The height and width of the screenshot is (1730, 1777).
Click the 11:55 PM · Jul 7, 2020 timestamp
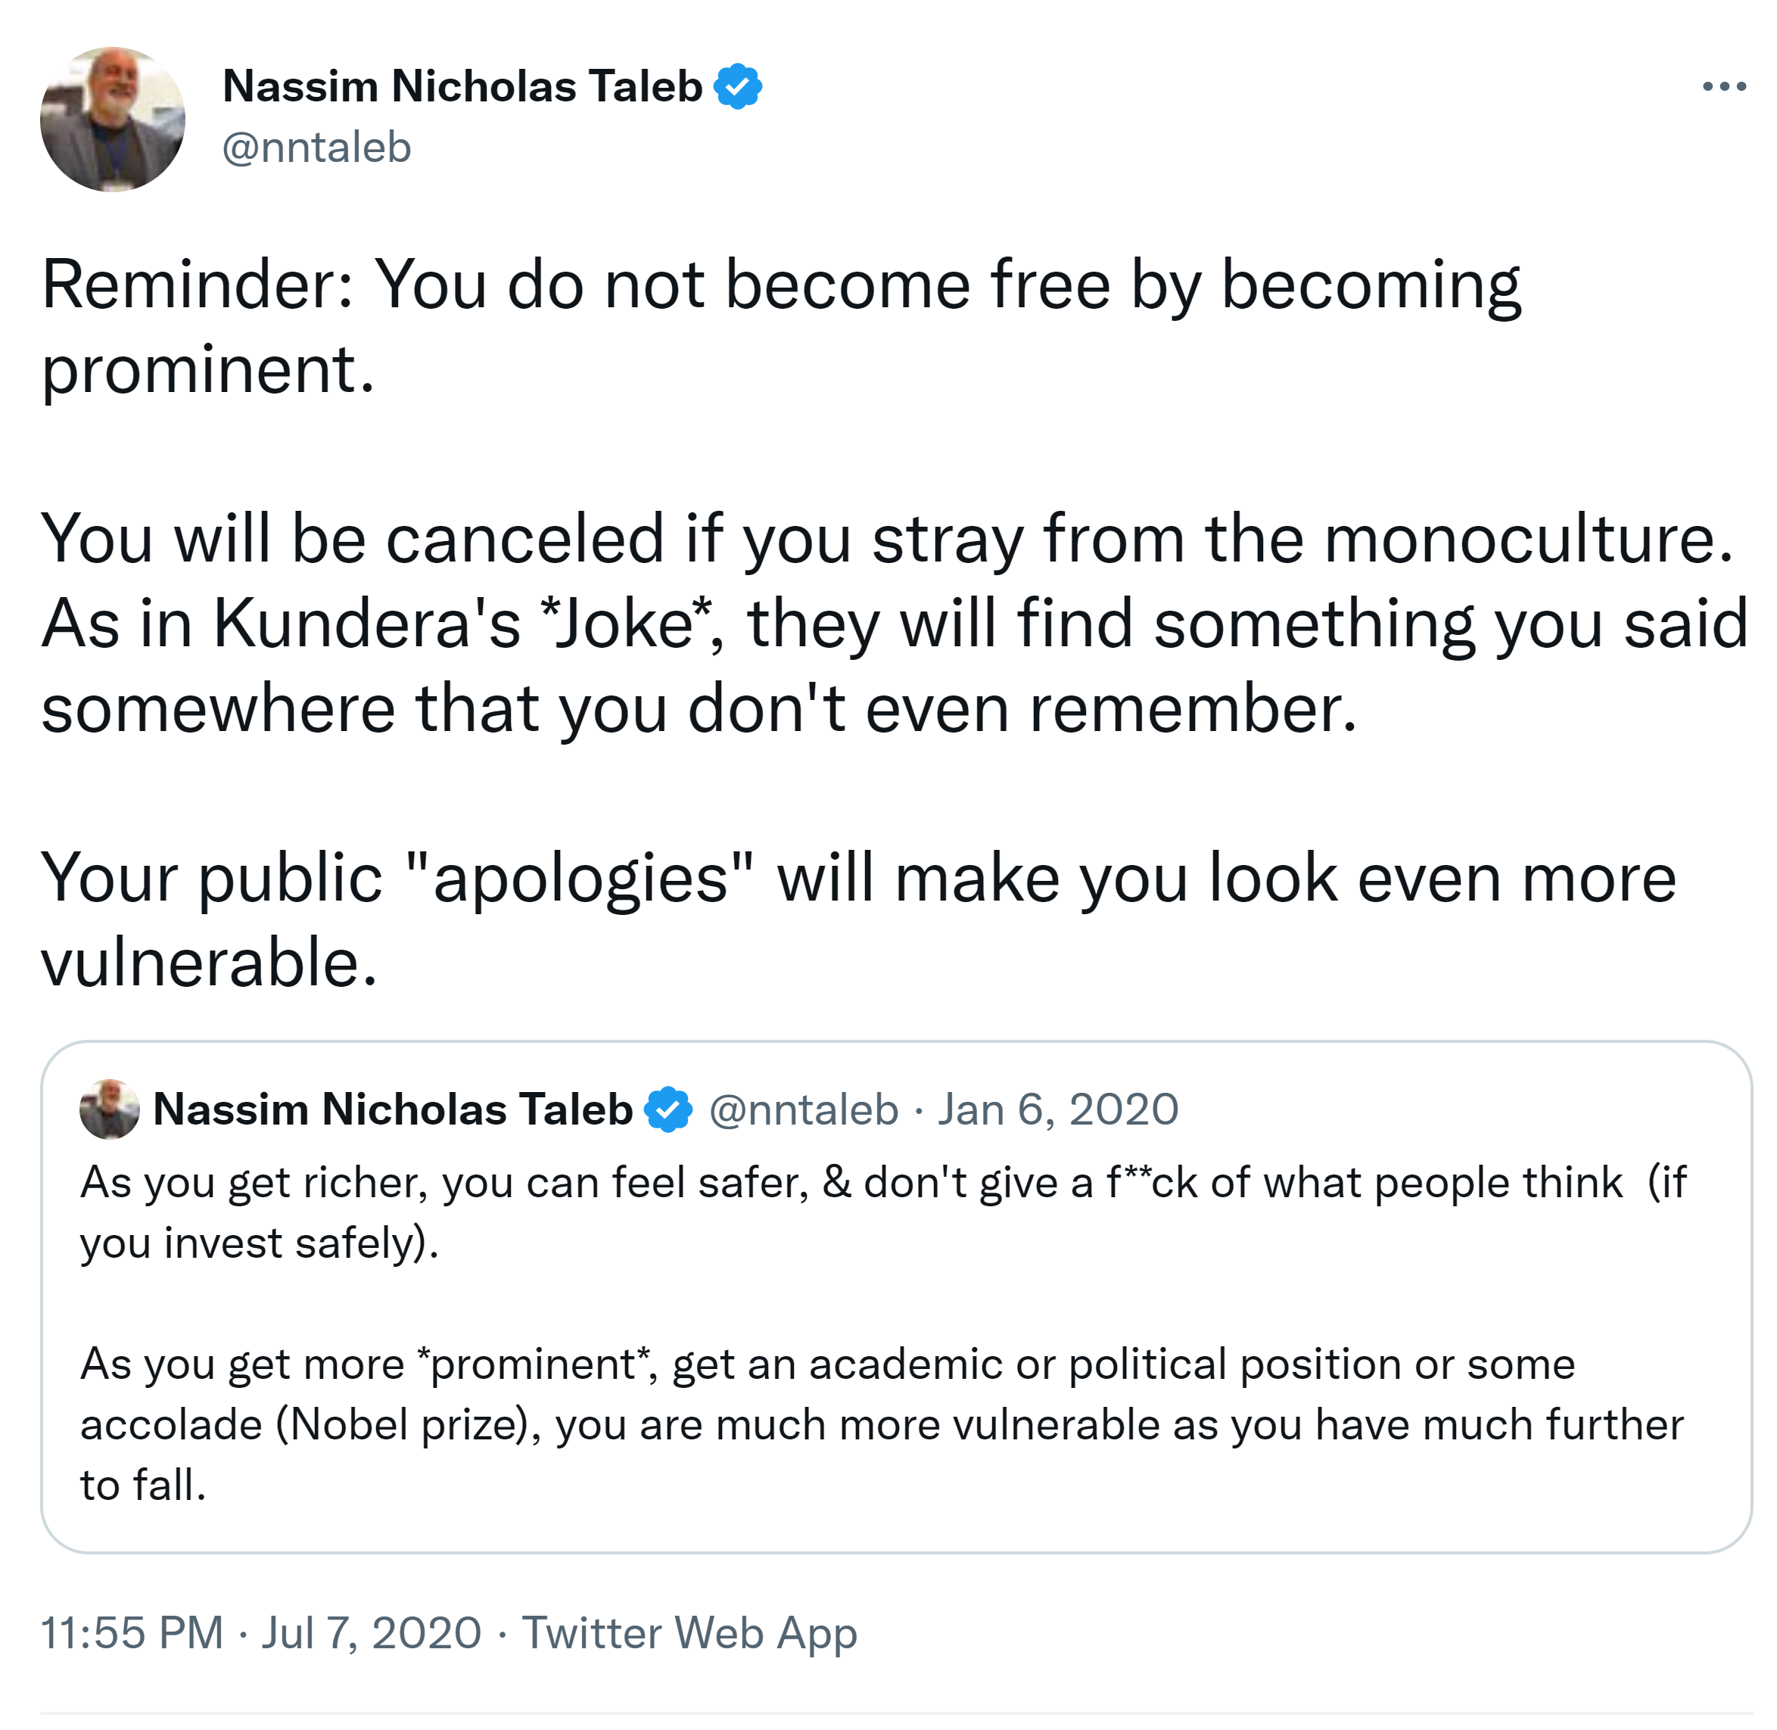pyautogui.click(x=261, y=1632)
